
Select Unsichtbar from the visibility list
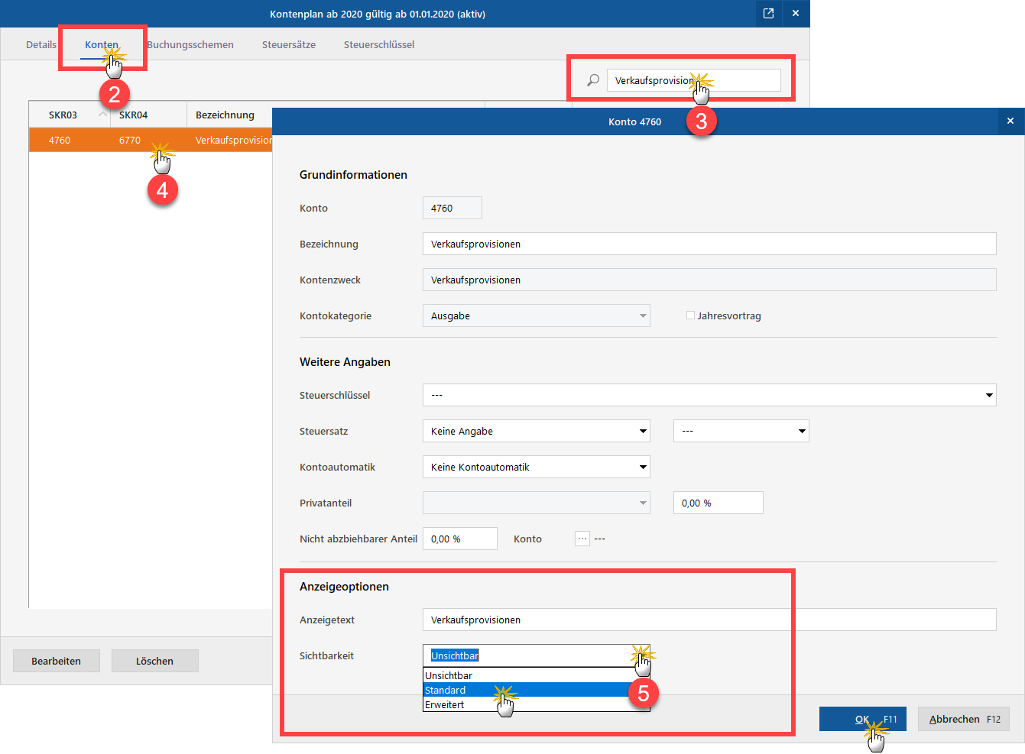tap(536, 675)
